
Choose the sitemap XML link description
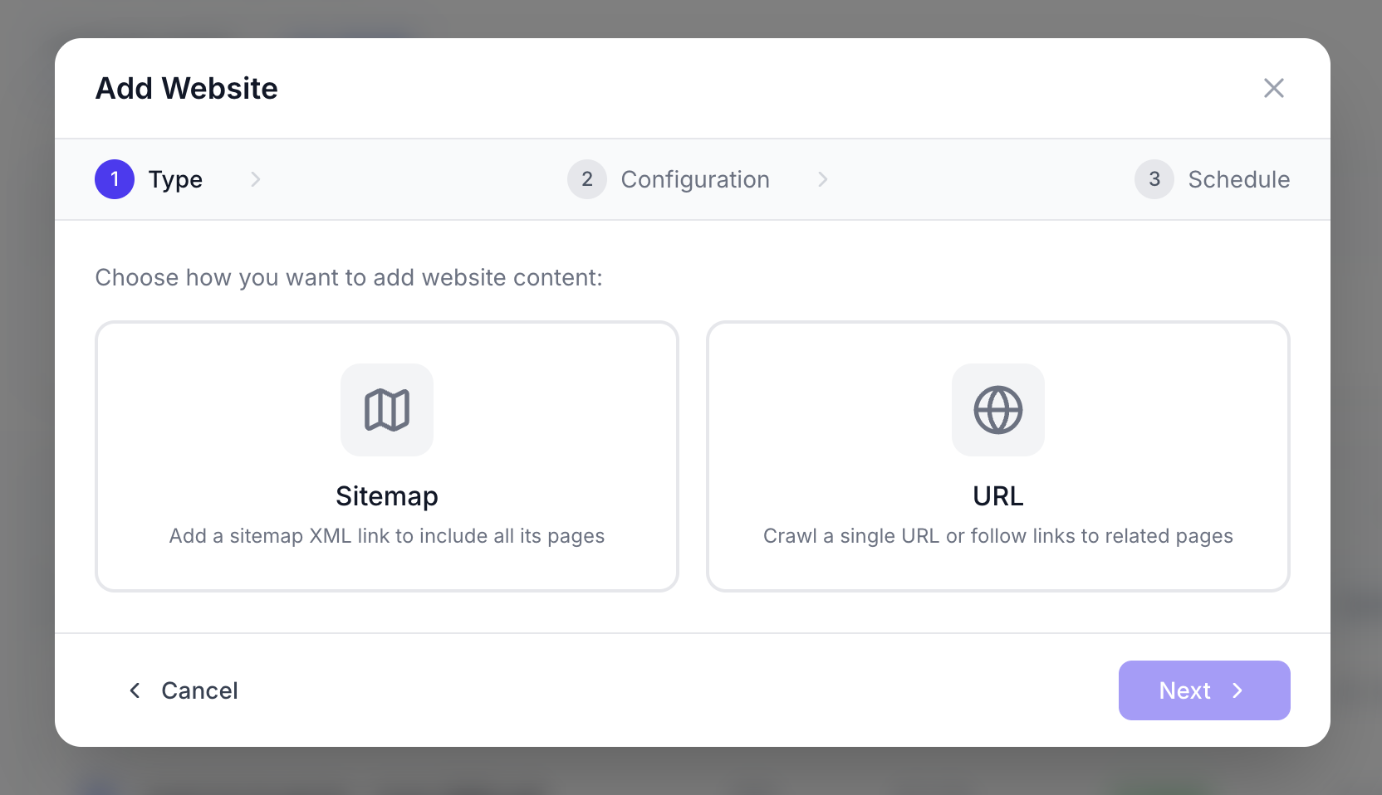[387, 536]
